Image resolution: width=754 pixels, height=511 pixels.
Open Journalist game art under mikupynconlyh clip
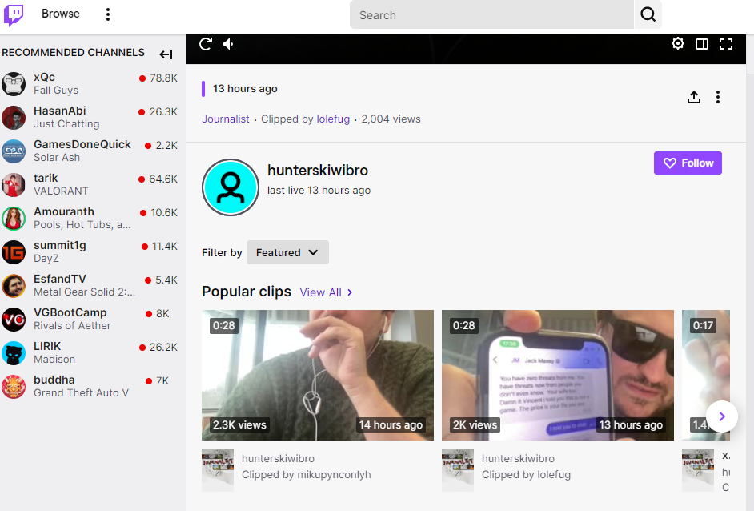218,470
